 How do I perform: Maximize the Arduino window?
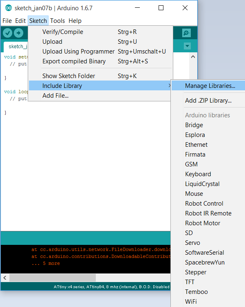tap(161, 8)
